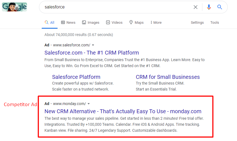Open search Settings
This screenshot has width=237, height=141.
point(197,23)
